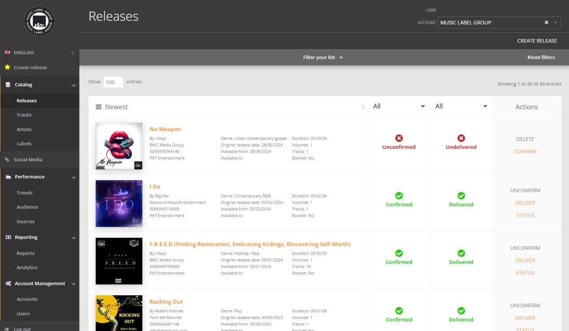Click the Show entries number field
Screen dimensions: 569x331
click(x=113, y=81)
